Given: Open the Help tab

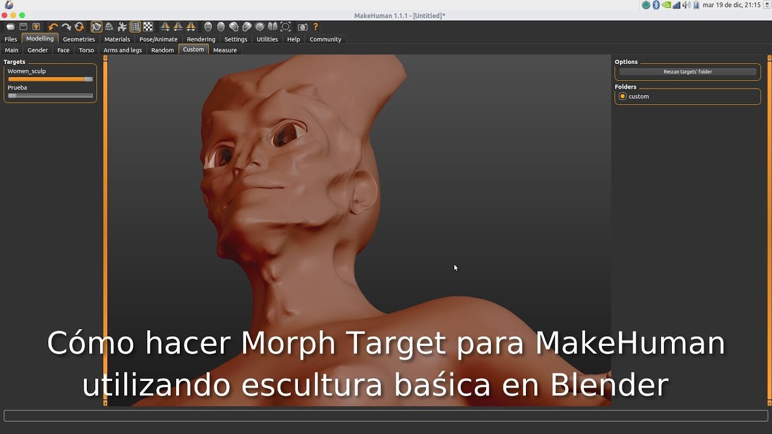Looking at the screenshot, I should coord(294,39).
